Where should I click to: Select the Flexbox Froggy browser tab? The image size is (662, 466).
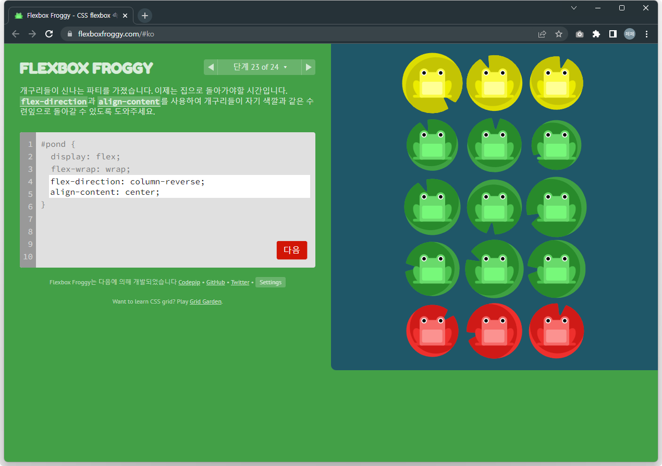[x=71, y=16]
